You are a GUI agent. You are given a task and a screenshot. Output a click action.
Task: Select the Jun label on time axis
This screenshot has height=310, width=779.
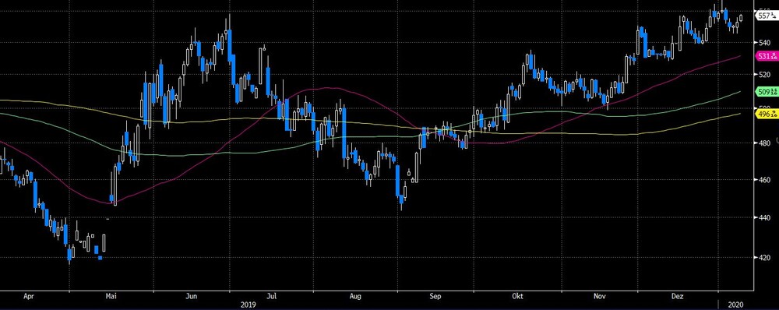click(191, 297)
